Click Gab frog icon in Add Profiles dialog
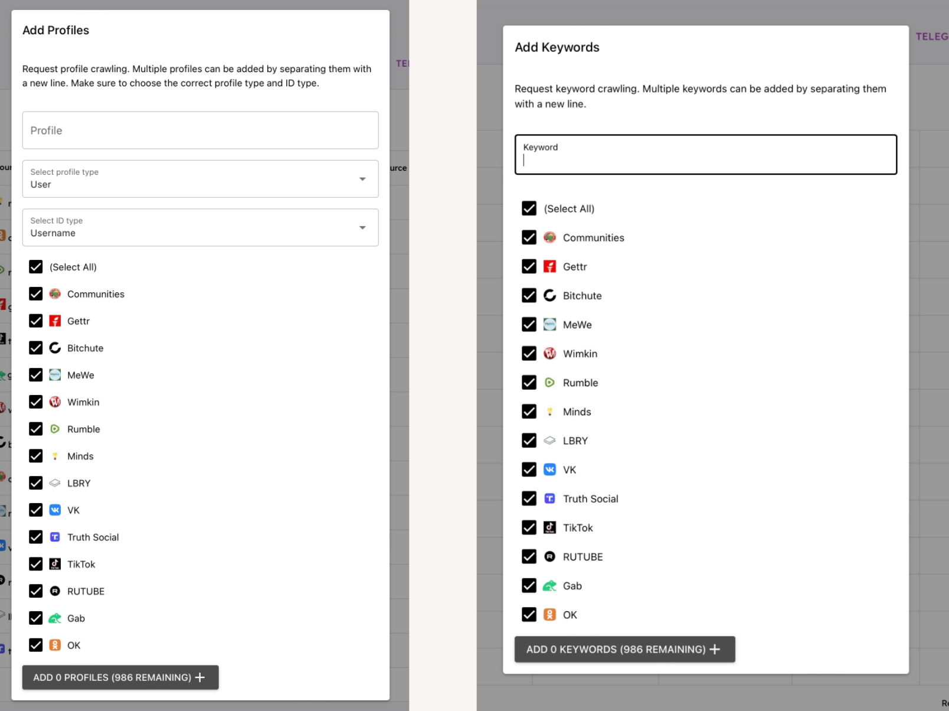Image resolution: width=949 pixels, height=711 pixels. click(55, 618)
